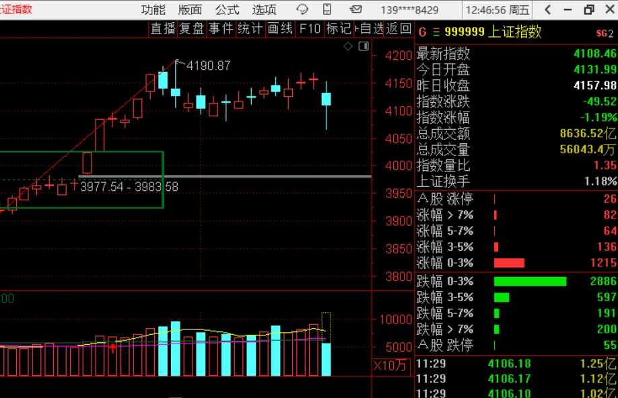Viewport: 618px width, 398px height.
Task: Click the 返回 button
Action: 399,28
